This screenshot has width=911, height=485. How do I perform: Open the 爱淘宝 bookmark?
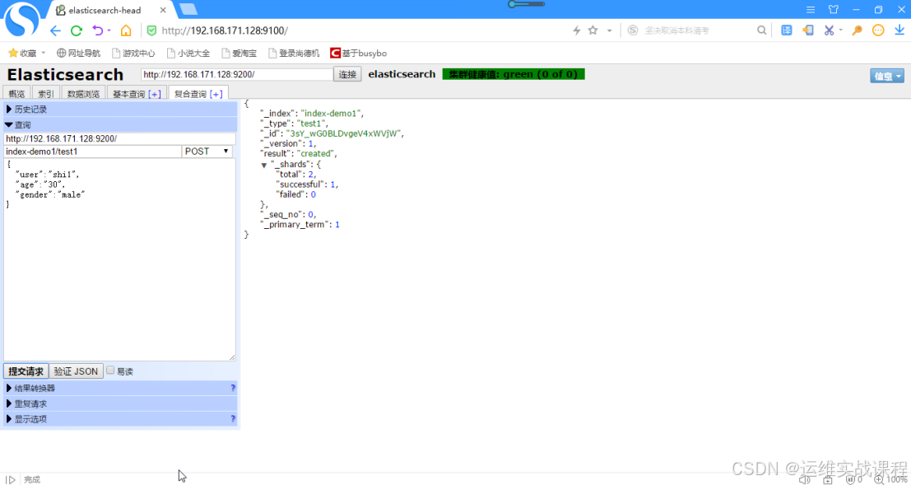pyautogui.click(x=239, y=53)
